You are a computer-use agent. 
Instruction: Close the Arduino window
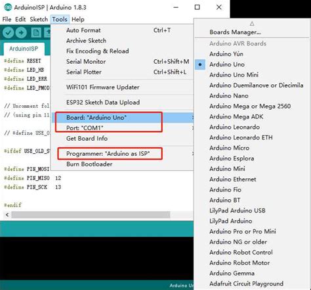tap(219, 7)
